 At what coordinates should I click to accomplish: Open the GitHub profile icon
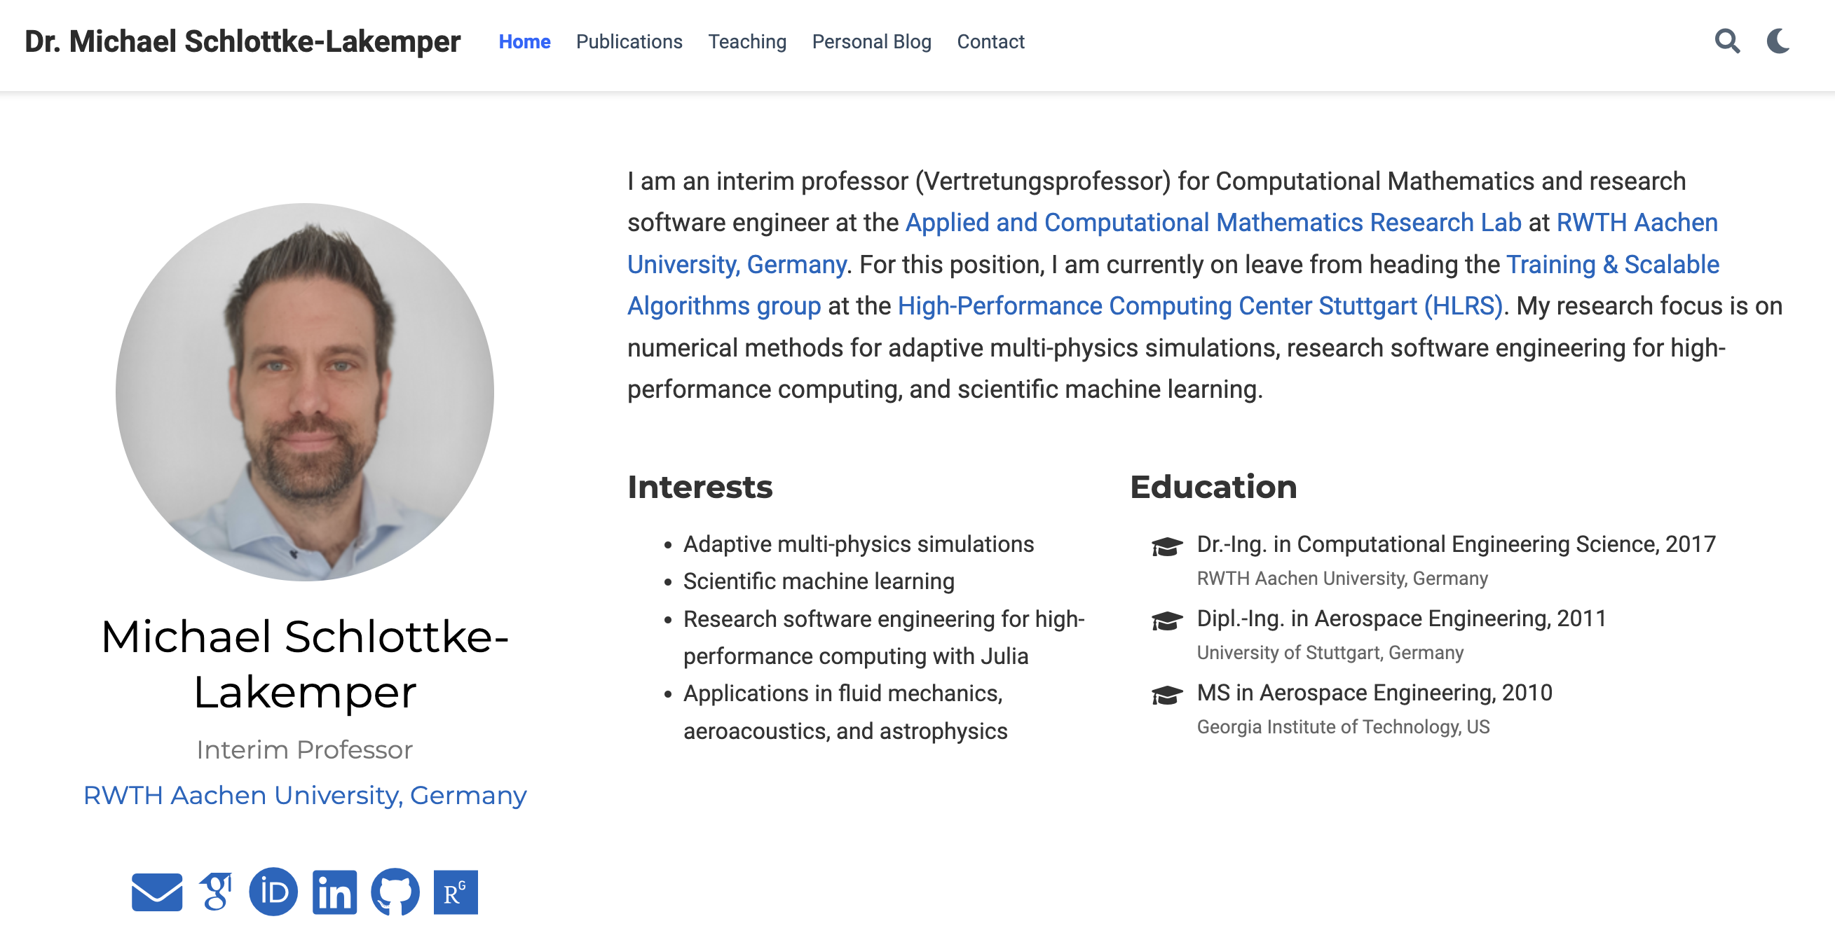pyautogui.click(x=395, y=892)
